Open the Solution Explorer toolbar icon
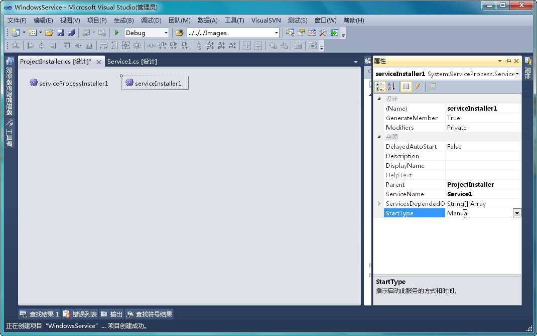This screenshot has height=336, width=537. pos(290,33)
